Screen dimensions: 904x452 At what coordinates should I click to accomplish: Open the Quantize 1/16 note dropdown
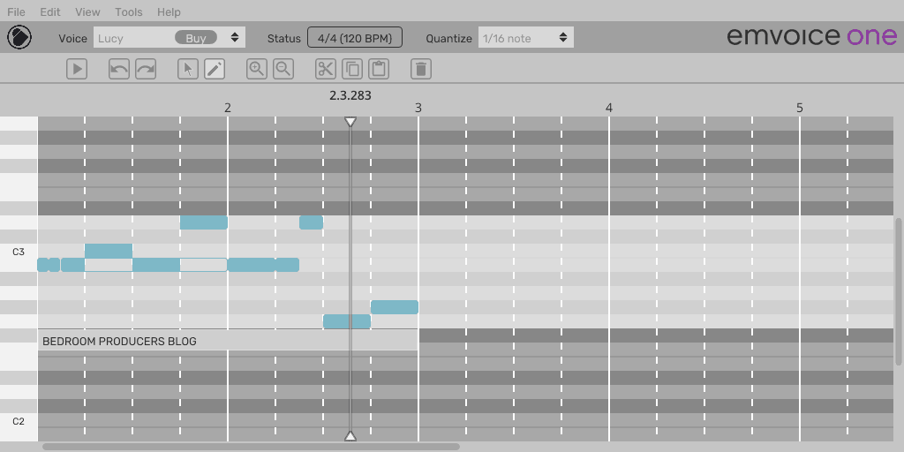coord(526,38)
